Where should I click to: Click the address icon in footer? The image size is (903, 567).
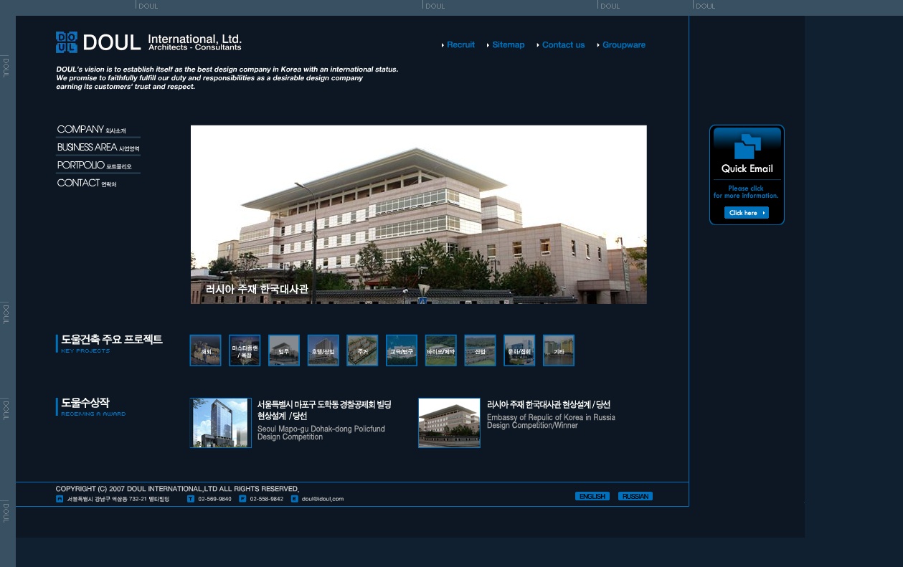60,499
